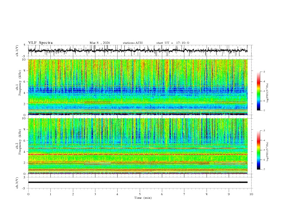
Task: Click the "-3" tick on upper colorbar
Action: [x=263, y=72]
